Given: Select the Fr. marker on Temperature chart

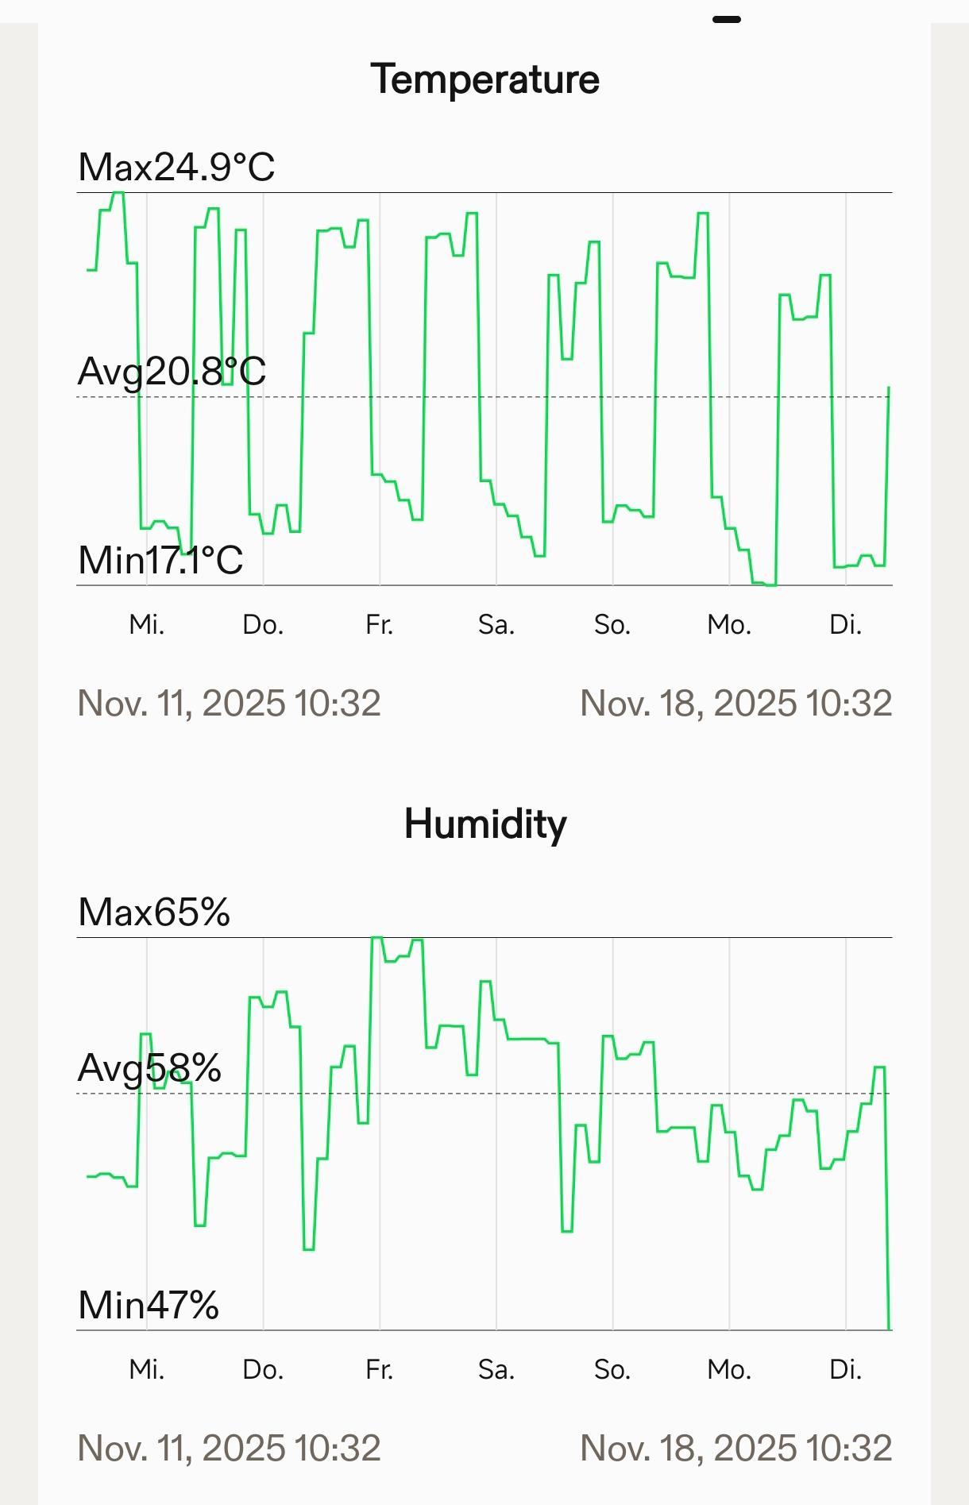Looking at the screenshot, I should [x=380, y=625].
